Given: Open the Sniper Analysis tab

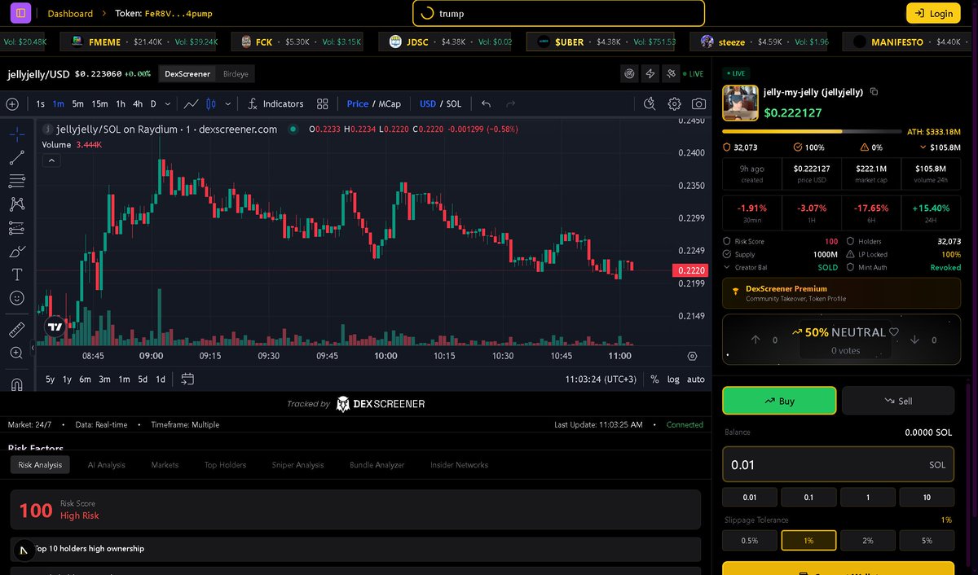Looking at the screenshot, I should tap(297, 465).
